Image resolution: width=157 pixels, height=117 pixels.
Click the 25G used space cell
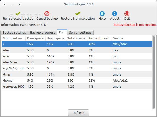(x=50, y=81)
